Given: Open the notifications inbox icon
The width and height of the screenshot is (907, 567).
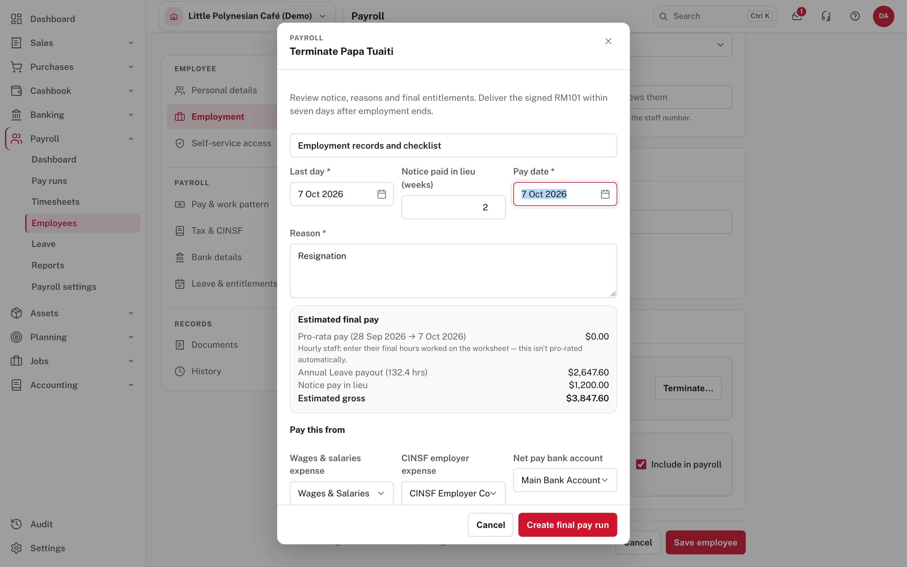Looking at the screenshot, I should coord(797,16).
